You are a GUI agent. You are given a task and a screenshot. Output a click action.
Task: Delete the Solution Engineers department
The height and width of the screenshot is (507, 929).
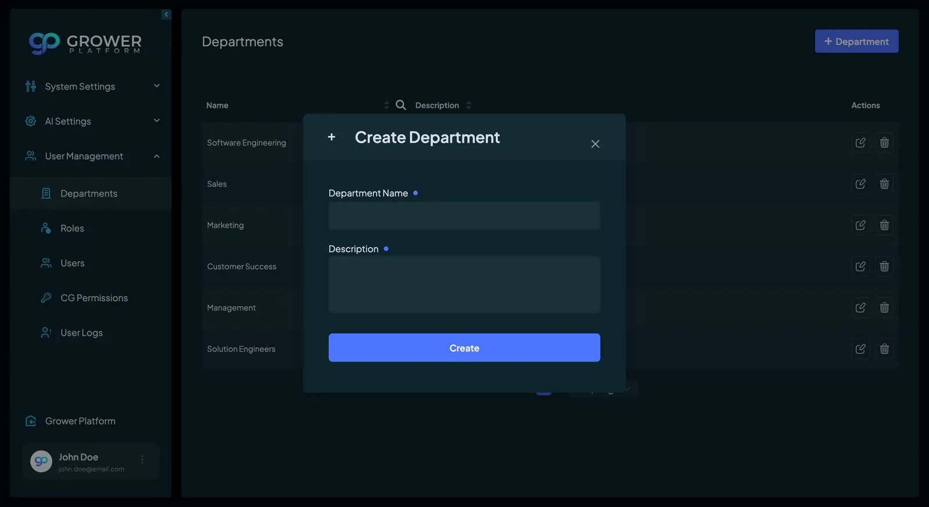(x=884, y=349)
